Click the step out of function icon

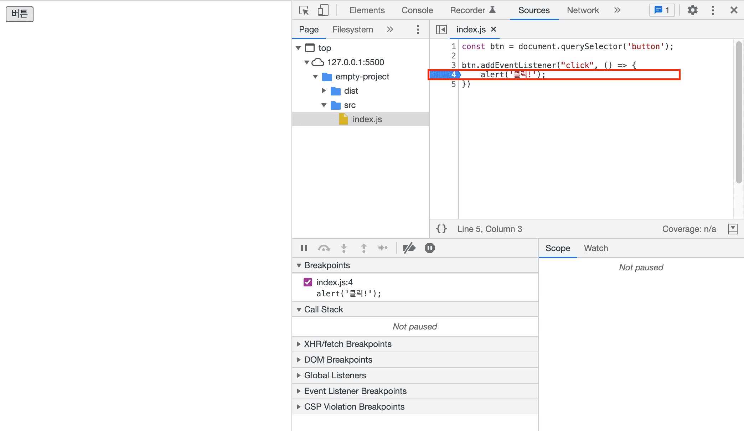(x=364, y=248)
